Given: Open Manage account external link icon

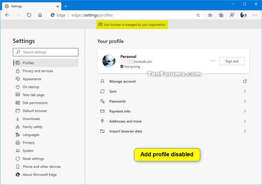Looking at the screenshot, I should coord(245,81).
